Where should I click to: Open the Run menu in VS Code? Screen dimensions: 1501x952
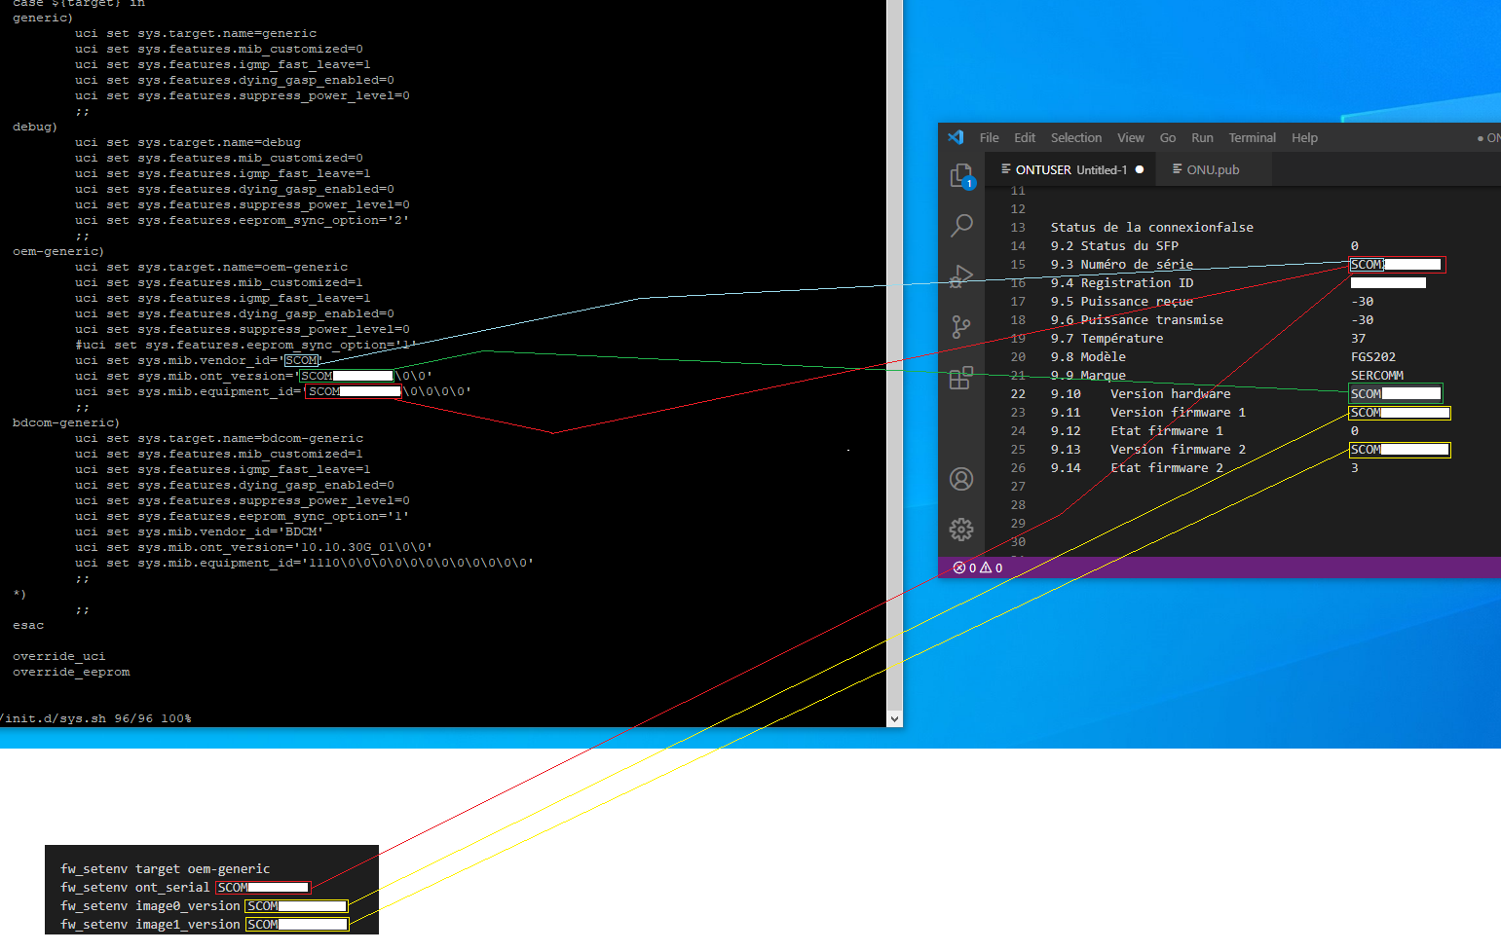1202,138
